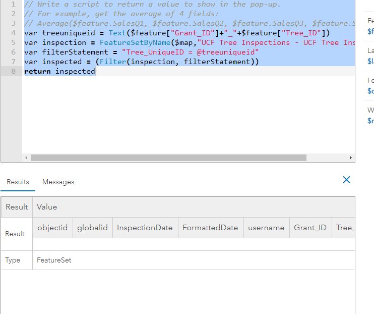Click the FeatureSet type value
Image resolution: width=374 pixels, height=314 pixels.
pos(54,260)
